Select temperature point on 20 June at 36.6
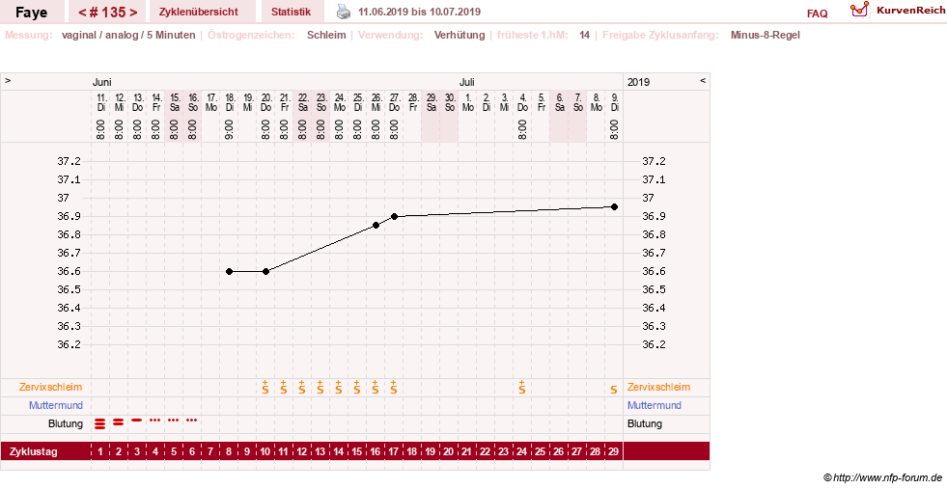Screen dimensions: 947x489 (265, 272)
